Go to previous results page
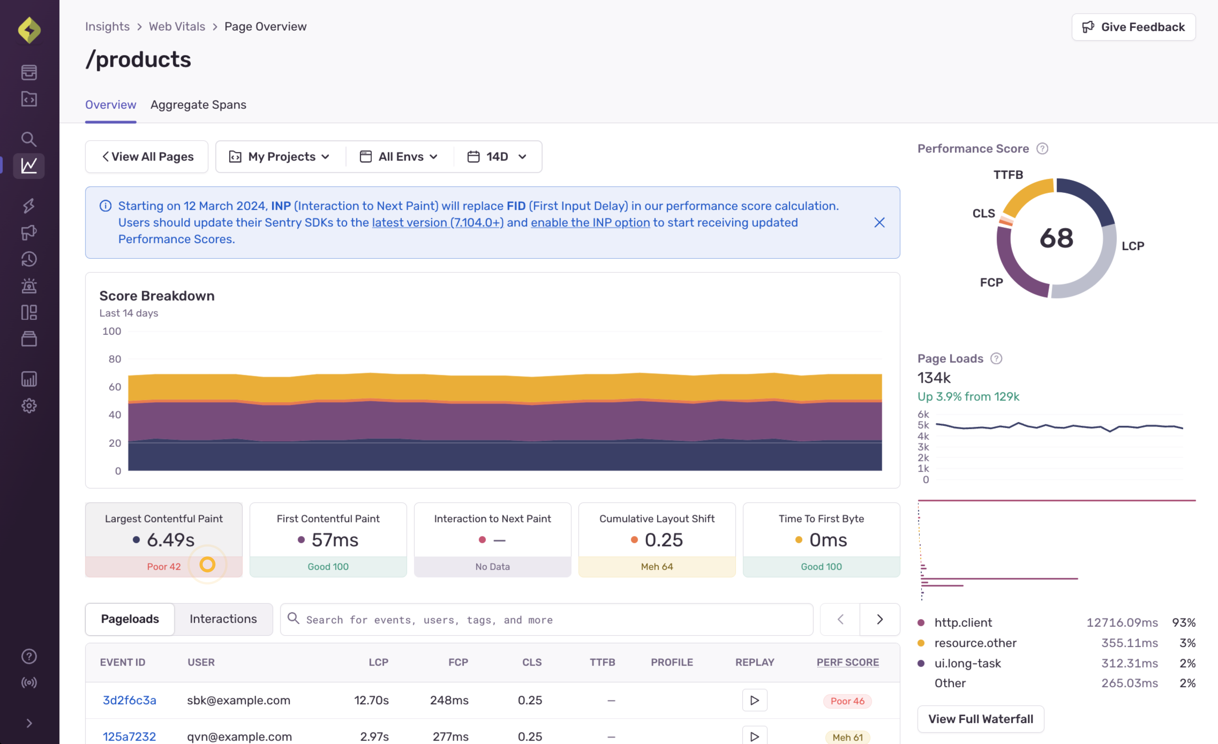1218x744 pixels. pyautogui.click(x=840, y=619)
